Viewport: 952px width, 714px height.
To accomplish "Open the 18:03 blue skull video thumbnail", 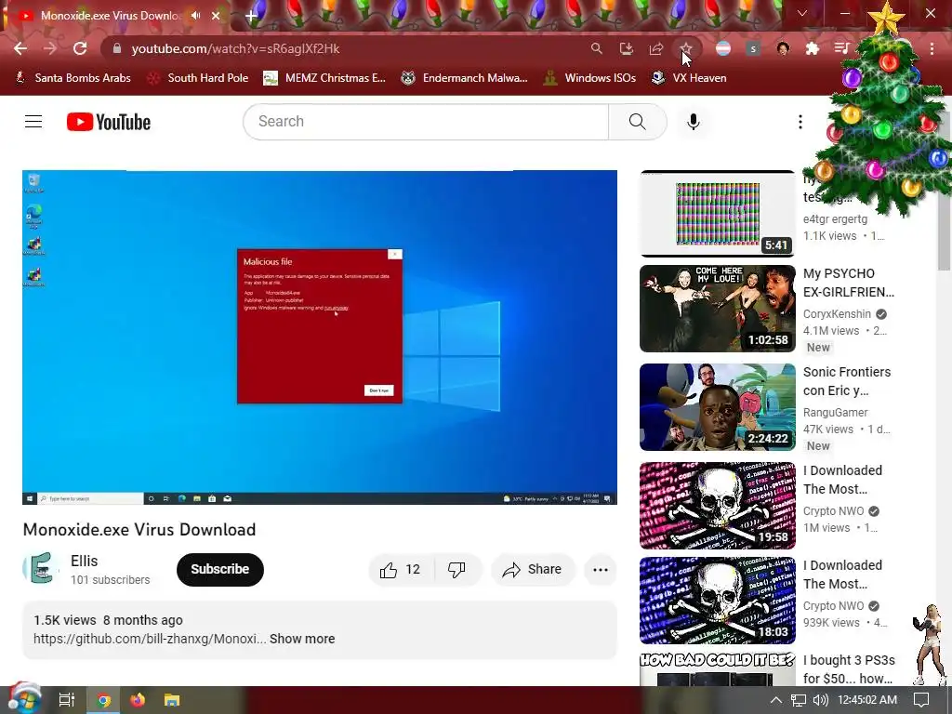I will point(717,600).
